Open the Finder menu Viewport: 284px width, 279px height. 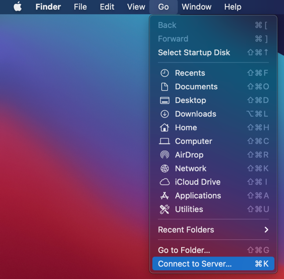[x=48, y=7]
